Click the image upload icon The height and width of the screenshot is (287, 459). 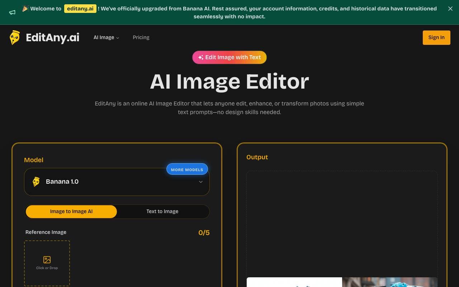[47, 260]
